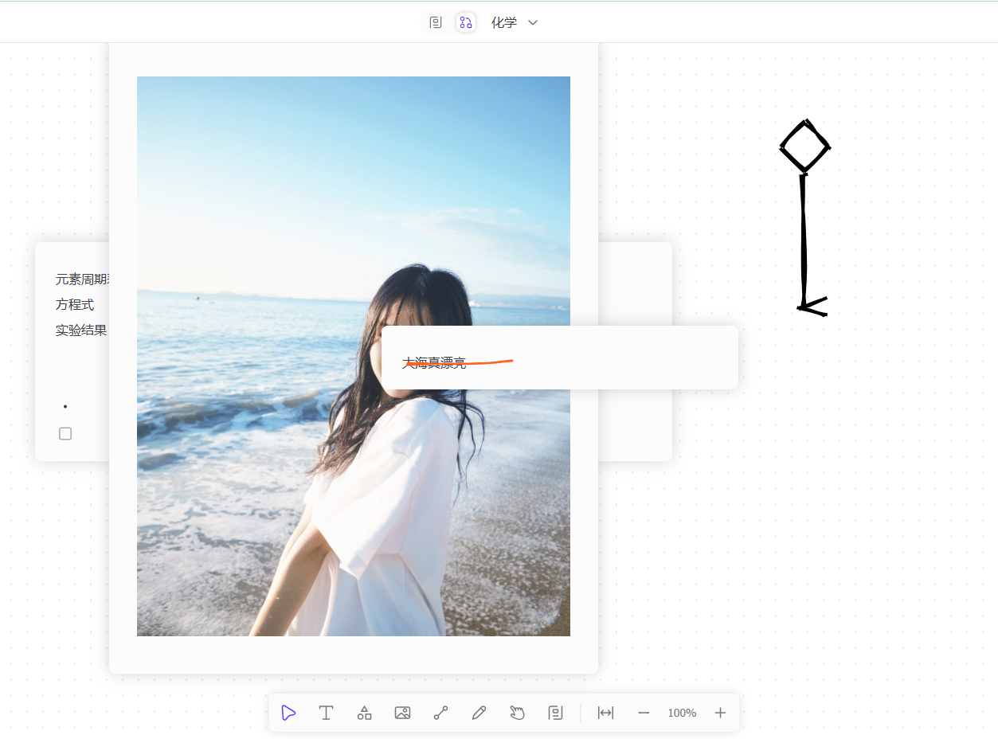The height and width of the screenshot is (739, 998).
Task: Zoom out with the minus button
Action: (x=644, y=713)
